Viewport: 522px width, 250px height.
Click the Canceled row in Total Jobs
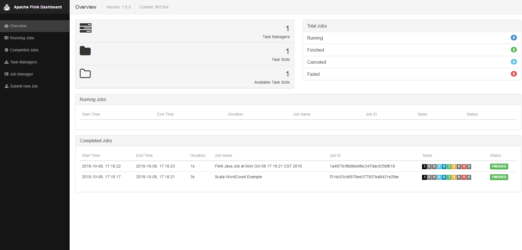(x=412, y=62)
